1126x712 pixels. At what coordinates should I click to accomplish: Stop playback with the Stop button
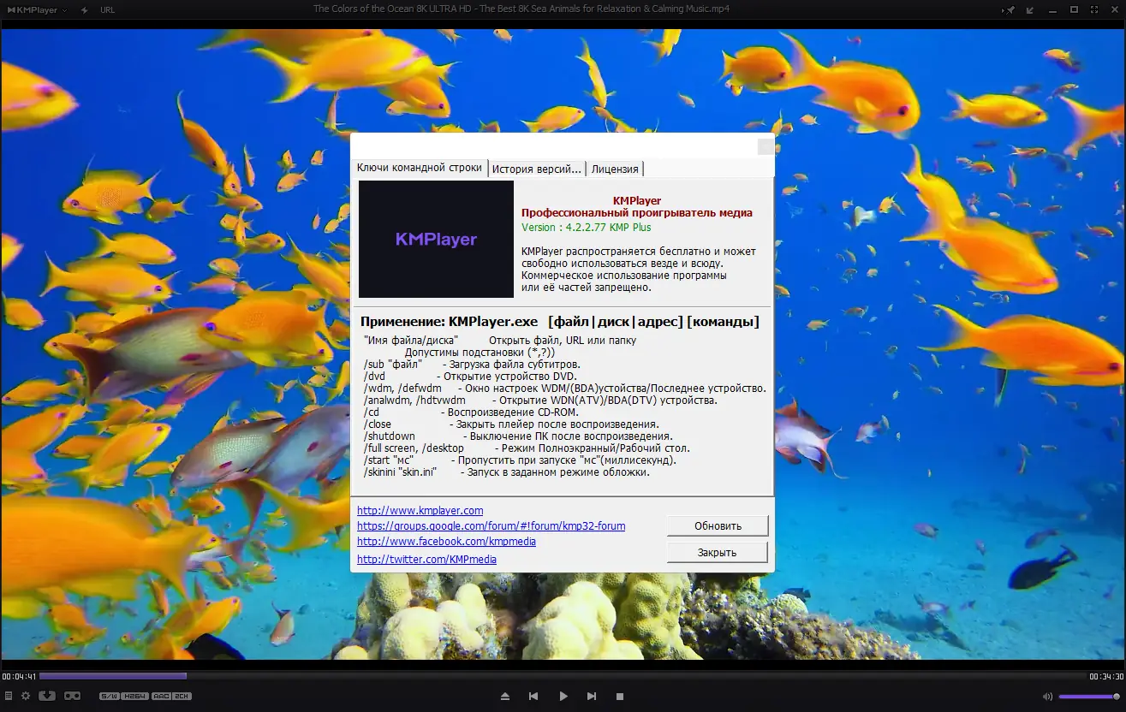621,697
